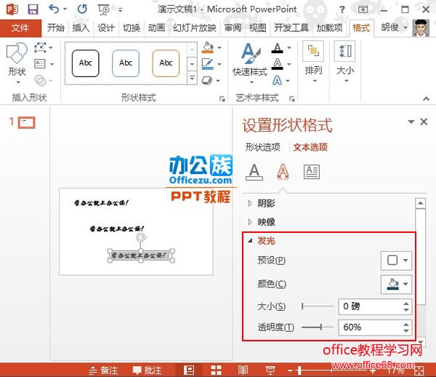The image size is (436, 377).
Task: Open 艺术字样式 dialog launcher
Action: 291,98
